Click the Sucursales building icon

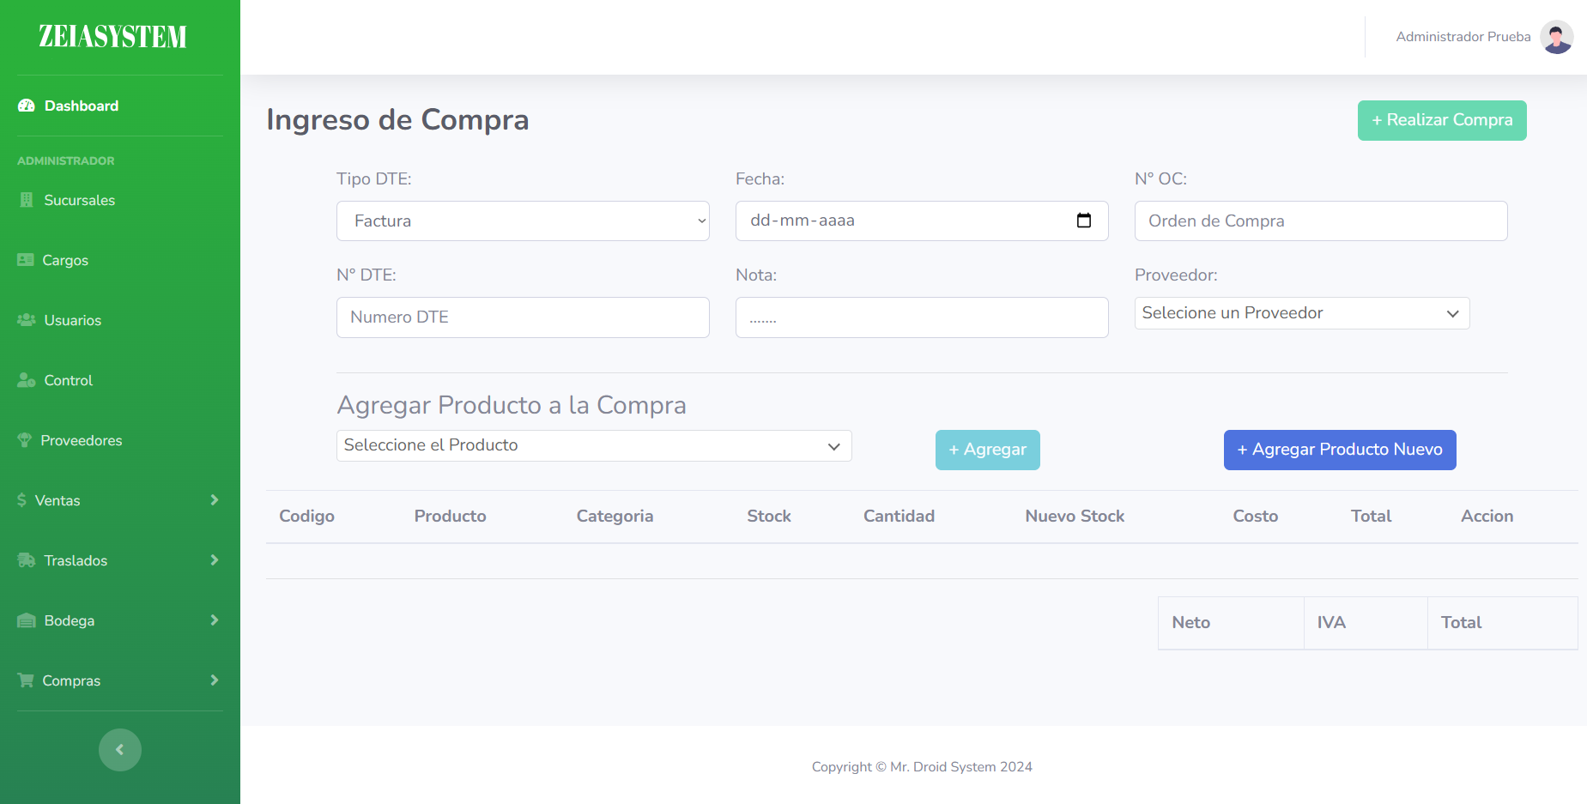27,199
